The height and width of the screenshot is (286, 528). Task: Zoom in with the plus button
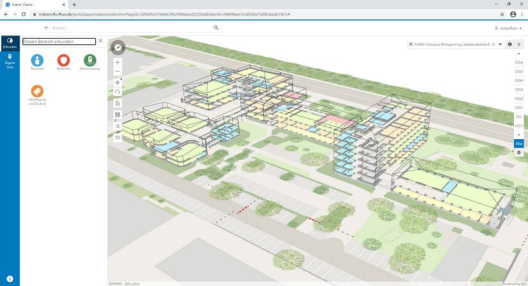click(118, 62)
